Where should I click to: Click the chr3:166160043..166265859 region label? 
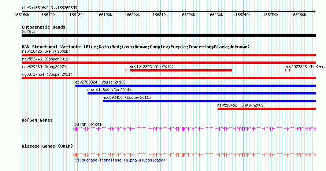(49, 8)
